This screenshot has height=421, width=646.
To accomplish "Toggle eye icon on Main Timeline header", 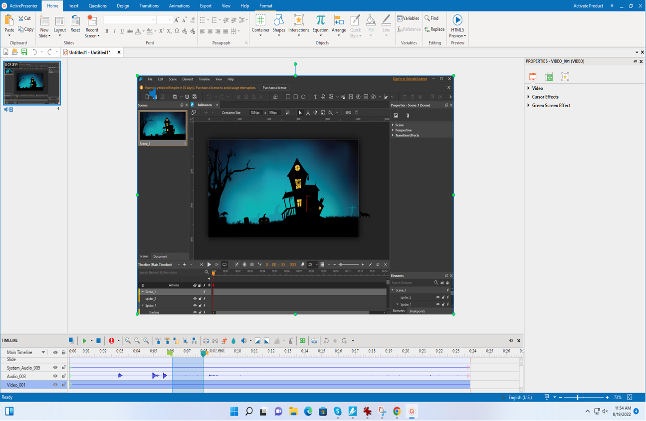I will 55,353.
